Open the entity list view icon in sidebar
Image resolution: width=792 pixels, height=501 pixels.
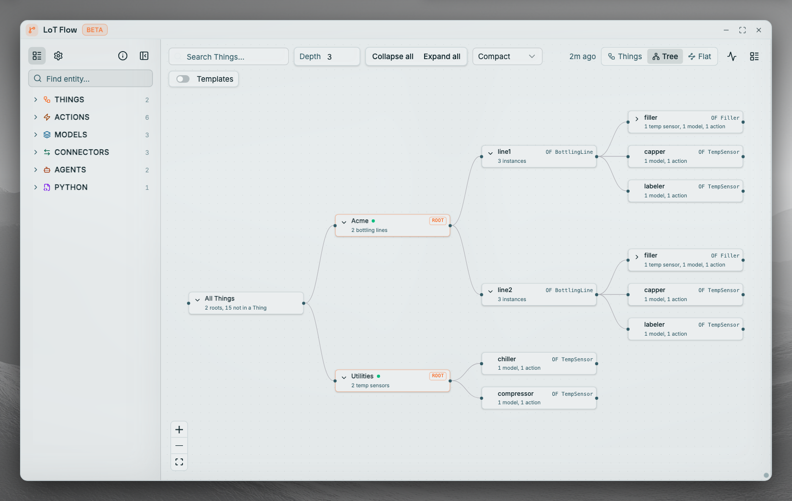coord(37,56)
